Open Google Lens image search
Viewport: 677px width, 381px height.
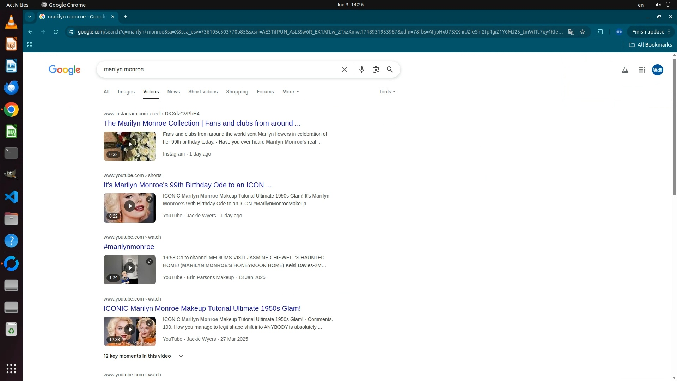[376, 69]
